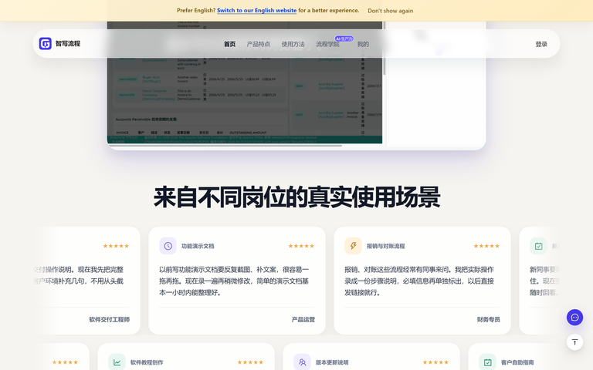Open the 首页 nav item
593x370 pixels.
pos(229,44)
